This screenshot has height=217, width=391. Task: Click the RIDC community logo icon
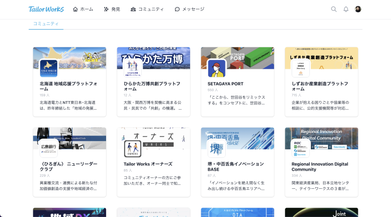click(301, 149)
